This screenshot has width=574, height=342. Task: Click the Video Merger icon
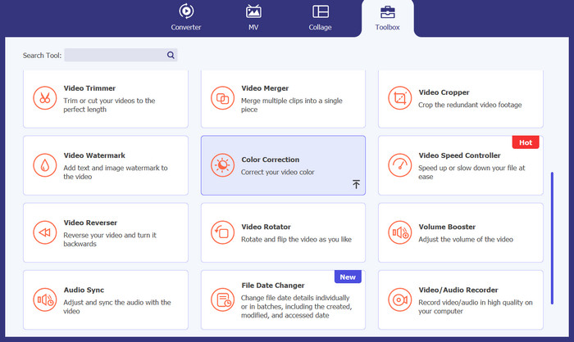pos(221,98)
